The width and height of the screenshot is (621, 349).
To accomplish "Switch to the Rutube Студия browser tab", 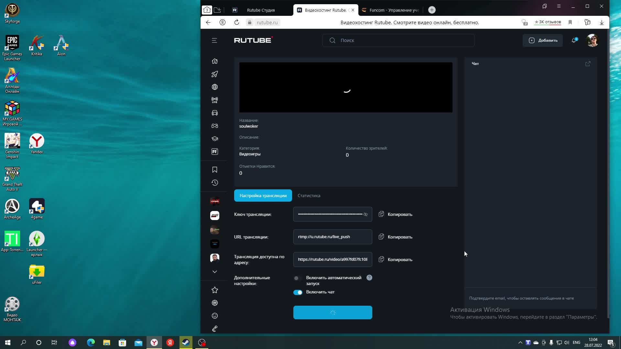I will [x=260, y=10].
